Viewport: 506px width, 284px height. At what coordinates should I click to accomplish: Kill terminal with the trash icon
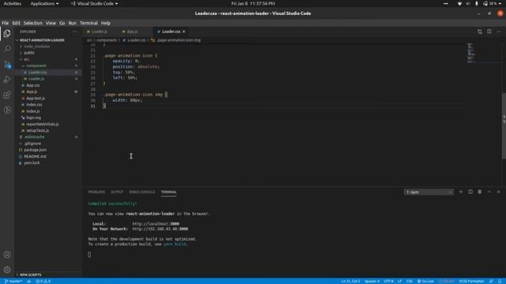pyautogui.click(x=480, y=192)
